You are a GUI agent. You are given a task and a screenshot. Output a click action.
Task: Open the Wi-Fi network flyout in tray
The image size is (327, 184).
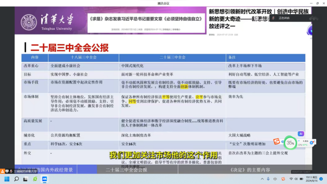[x=291, y=179]
